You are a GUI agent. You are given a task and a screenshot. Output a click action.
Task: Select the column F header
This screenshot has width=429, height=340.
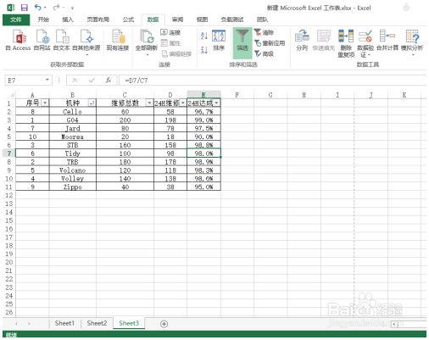click(237, 95)
